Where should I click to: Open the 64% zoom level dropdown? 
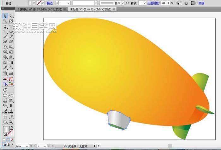(x=27, y=146)
